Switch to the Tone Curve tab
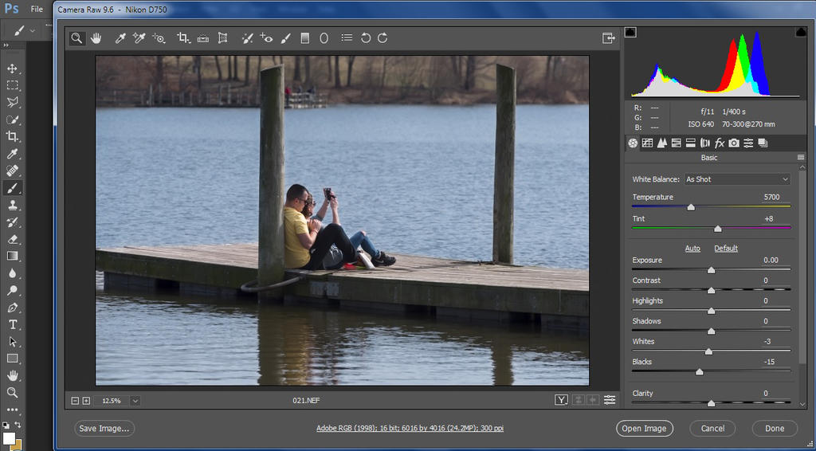Viewport: 816px width, 451px height. coord(647,143)
